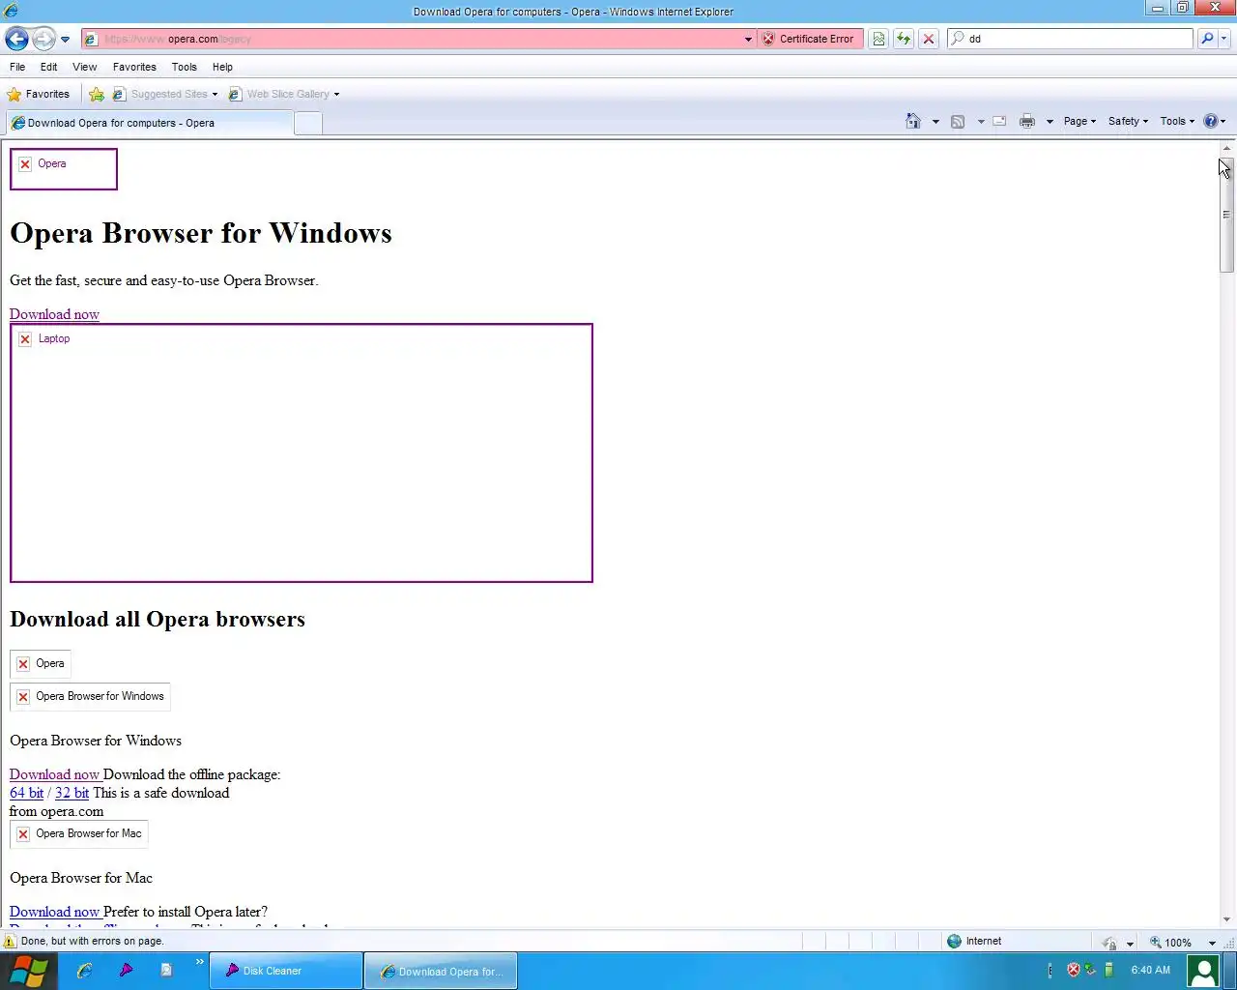Click the first Download now link
The width and height of the screenshot is (1237, 990).
pyautogui.click(x=54, y=314)
